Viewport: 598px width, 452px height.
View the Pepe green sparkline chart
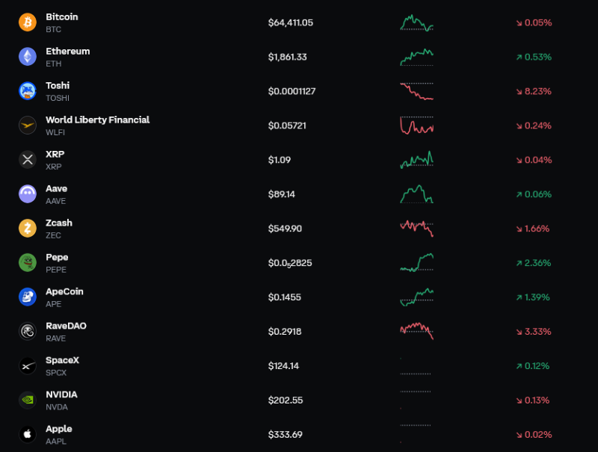tap(416, 262)
